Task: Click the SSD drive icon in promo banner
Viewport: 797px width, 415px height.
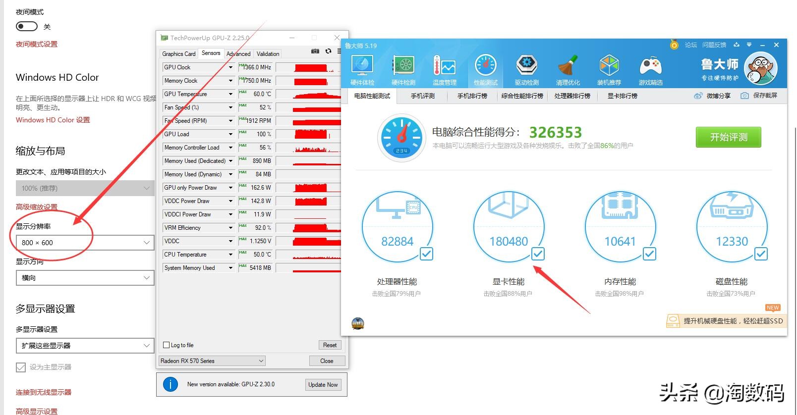Action: point(673,320)
